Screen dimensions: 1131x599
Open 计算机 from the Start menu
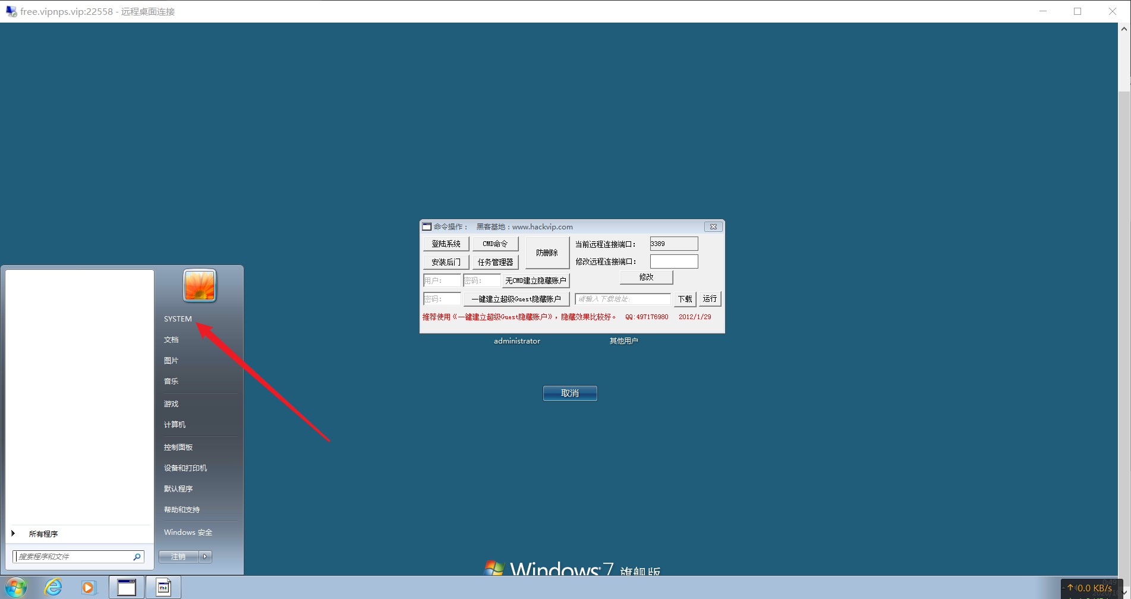click(x=175, y=425)
